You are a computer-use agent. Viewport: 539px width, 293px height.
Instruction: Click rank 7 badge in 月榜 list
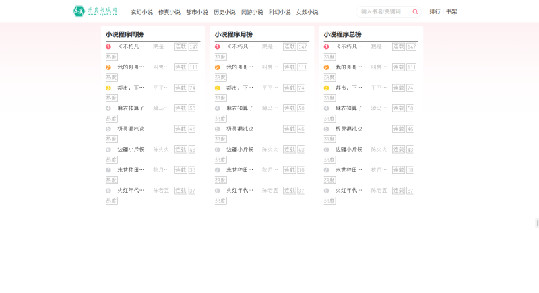(x=217, y=170)
